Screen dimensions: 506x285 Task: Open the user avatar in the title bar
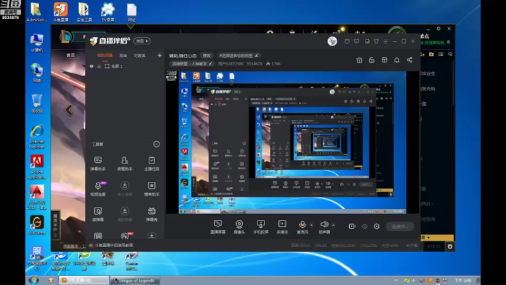click(332, 41)
